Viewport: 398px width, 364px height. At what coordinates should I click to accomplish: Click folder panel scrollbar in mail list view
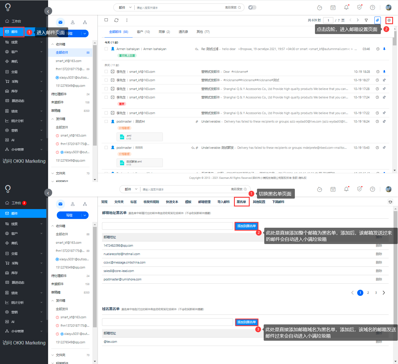(x=95, y=95)
